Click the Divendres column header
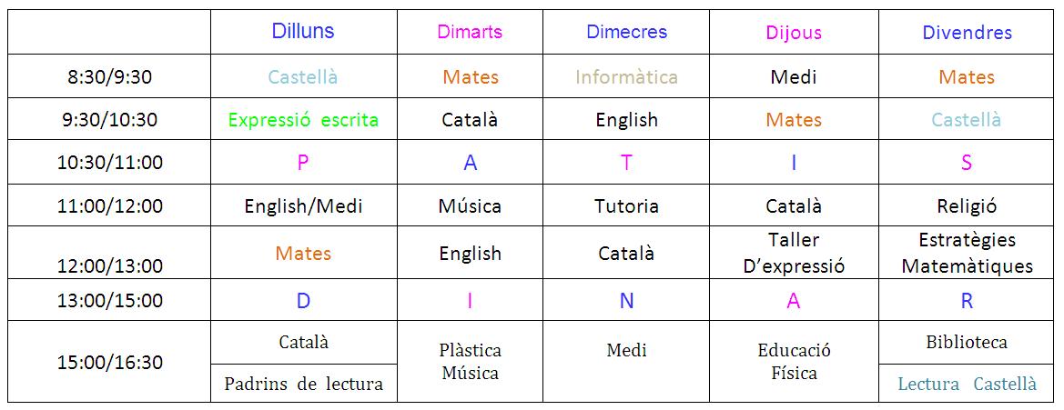Image resolution: width=1064 pixels, height=410 pixels. pyautogui.click(x=967, y=34)
